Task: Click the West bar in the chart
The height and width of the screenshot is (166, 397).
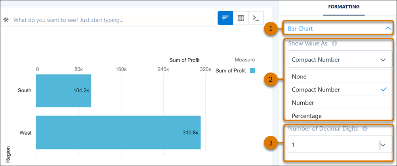Action: tap(118, 132)
